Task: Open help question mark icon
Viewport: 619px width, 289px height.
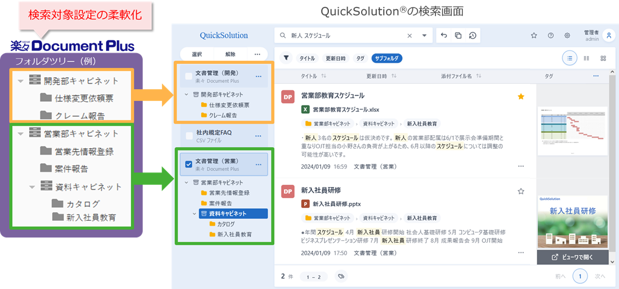Action: pyautogui.click(x=551, y=35)
